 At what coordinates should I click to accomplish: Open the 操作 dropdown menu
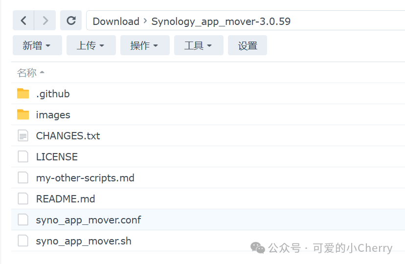click(x=145, y=45)
